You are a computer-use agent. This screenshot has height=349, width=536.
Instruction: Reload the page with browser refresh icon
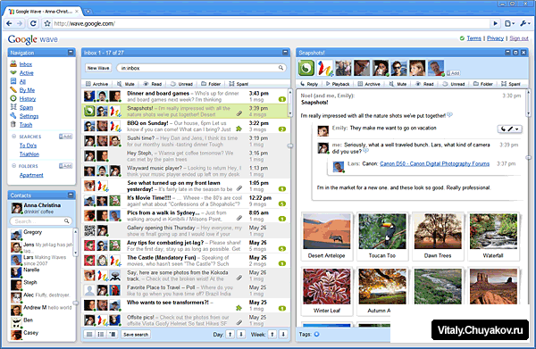click(33, 23)
